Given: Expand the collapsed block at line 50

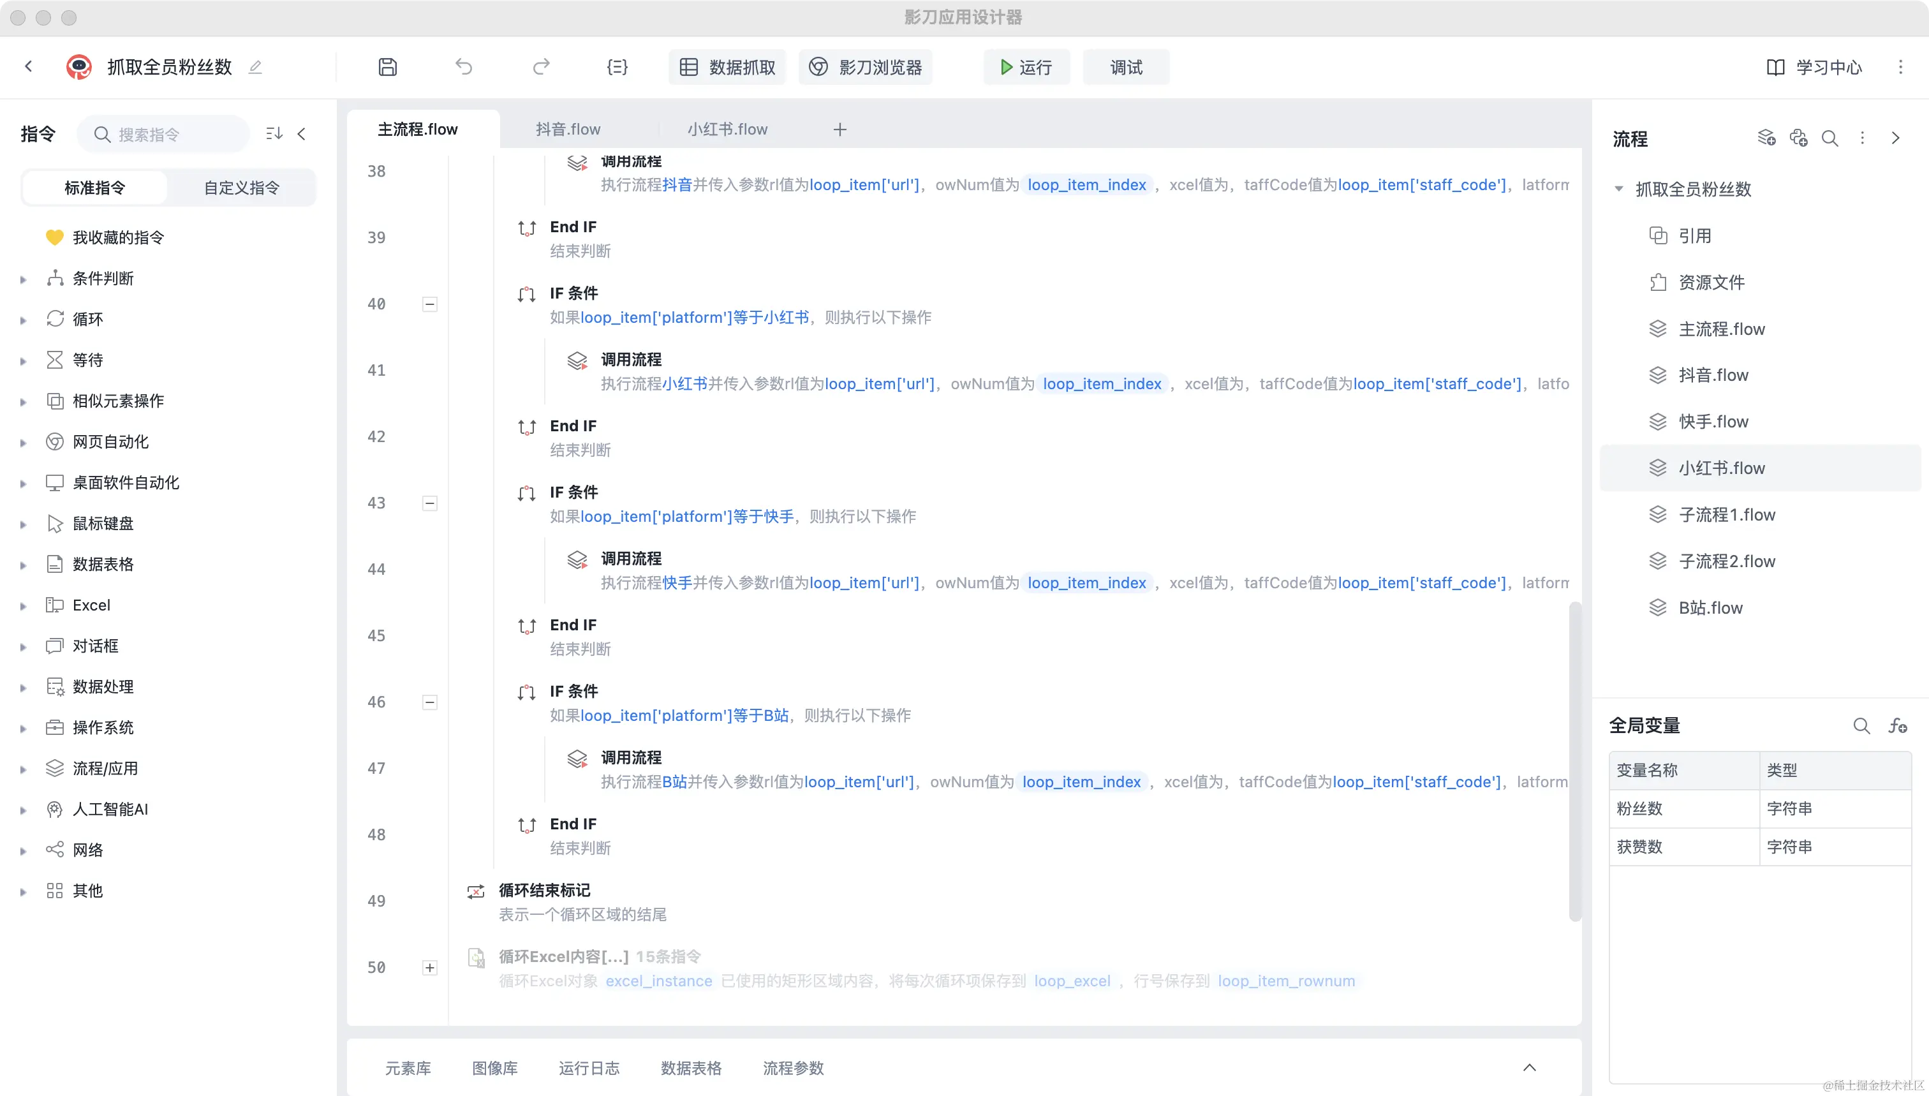Looking at the screenshot, I should 430,968.
